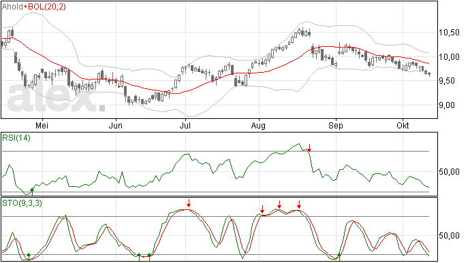Select the 10,50 price axis value
Viewport: 470px width, 263px height.
[x=449, y=33]
